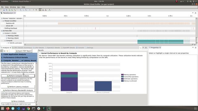This screenshot has width=198, height=111.
Task: Open Firefox from the taskbar
Action: point(8,109)
